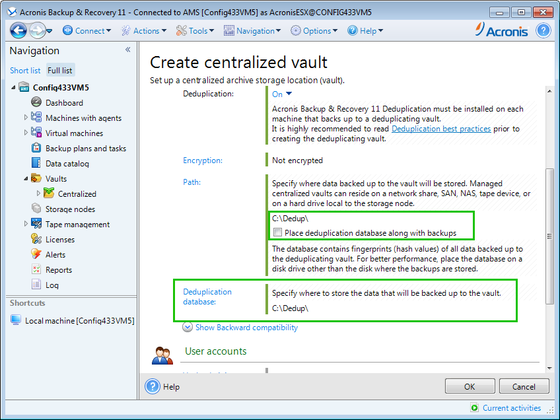Viewport: 560px width, 420px height.
Task: Open Current activities in status bar
Action: (x=511, y=408)
